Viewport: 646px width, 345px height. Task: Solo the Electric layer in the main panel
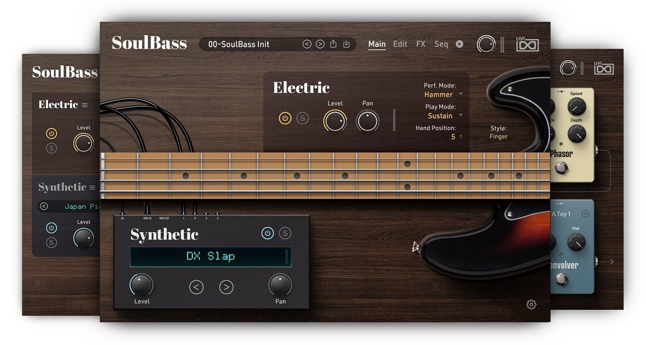[x=303, y=118]
